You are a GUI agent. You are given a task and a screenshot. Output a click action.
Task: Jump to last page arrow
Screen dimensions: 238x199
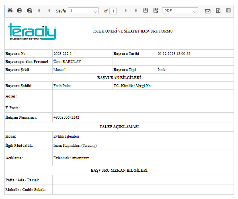click(x=136, y=10)
